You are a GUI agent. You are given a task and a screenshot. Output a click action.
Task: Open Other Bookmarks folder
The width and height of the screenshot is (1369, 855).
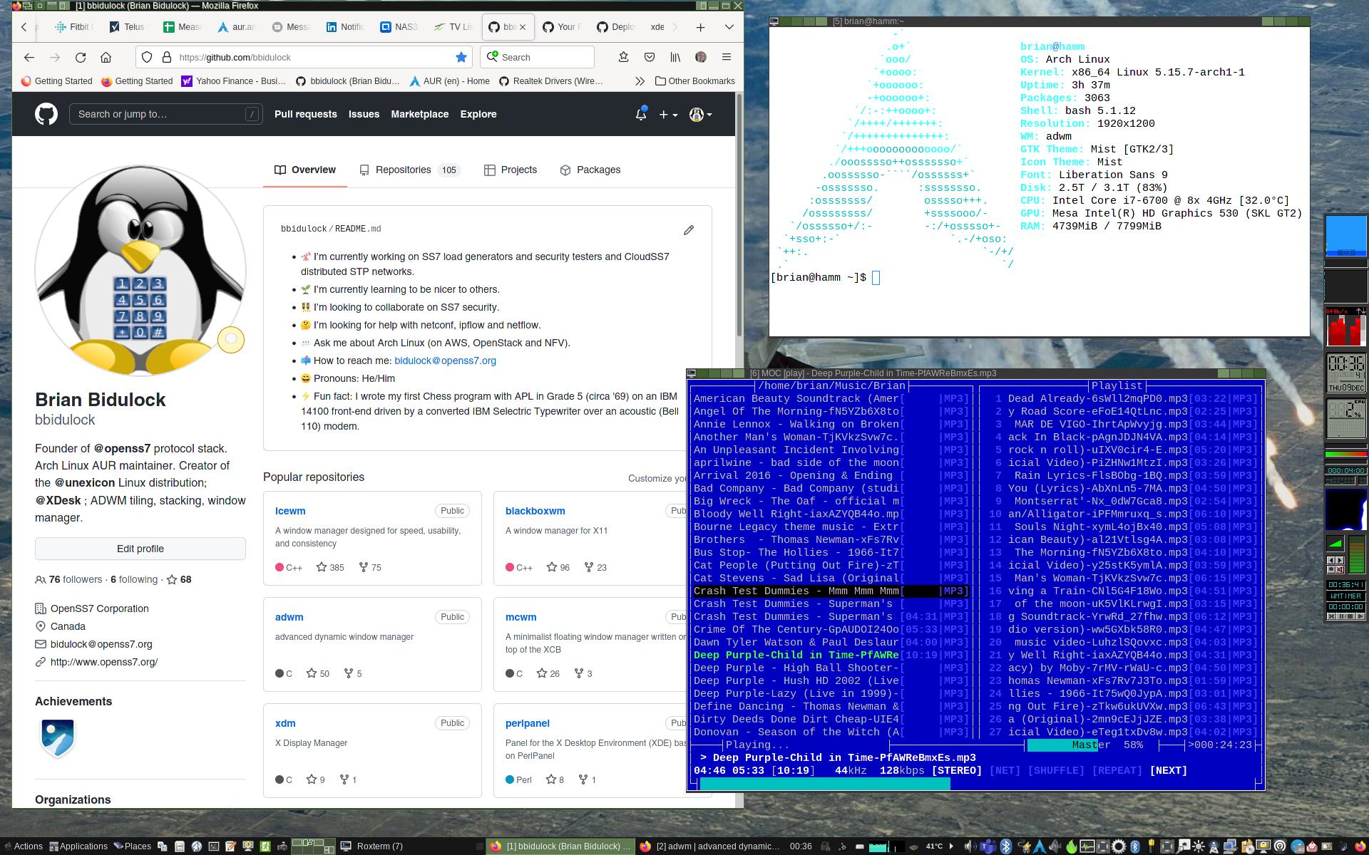[x=694, y=81]
